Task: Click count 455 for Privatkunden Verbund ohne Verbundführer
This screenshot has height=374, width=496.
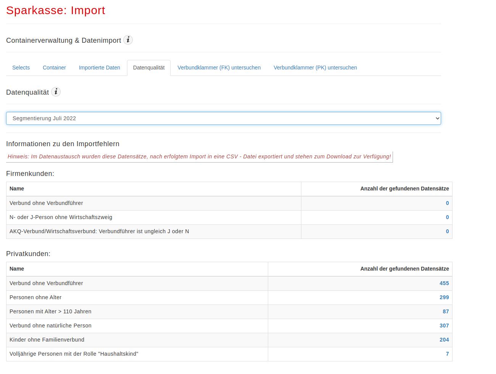Action: click(444, 283)
